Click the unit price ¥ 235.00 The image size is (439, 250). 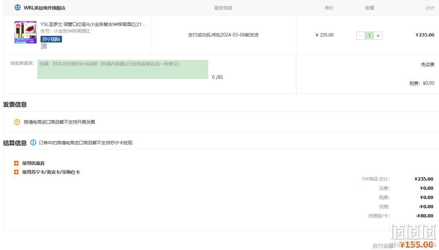tap(324, 35)
